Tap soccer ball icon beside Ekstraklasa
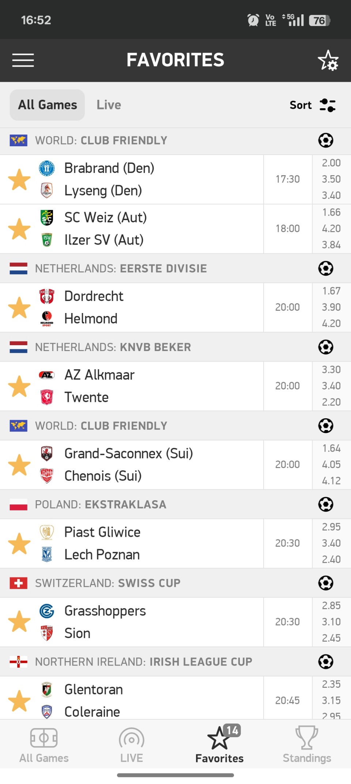Screen dimensions: 351x784 pos(325,505)
